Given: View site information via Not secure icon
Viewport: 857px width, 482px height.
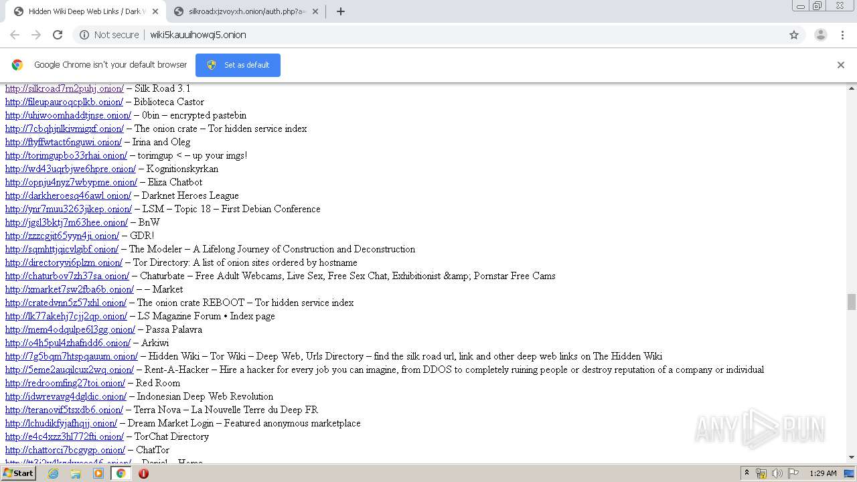Looking at the screenshot, I should coord(109,35).
